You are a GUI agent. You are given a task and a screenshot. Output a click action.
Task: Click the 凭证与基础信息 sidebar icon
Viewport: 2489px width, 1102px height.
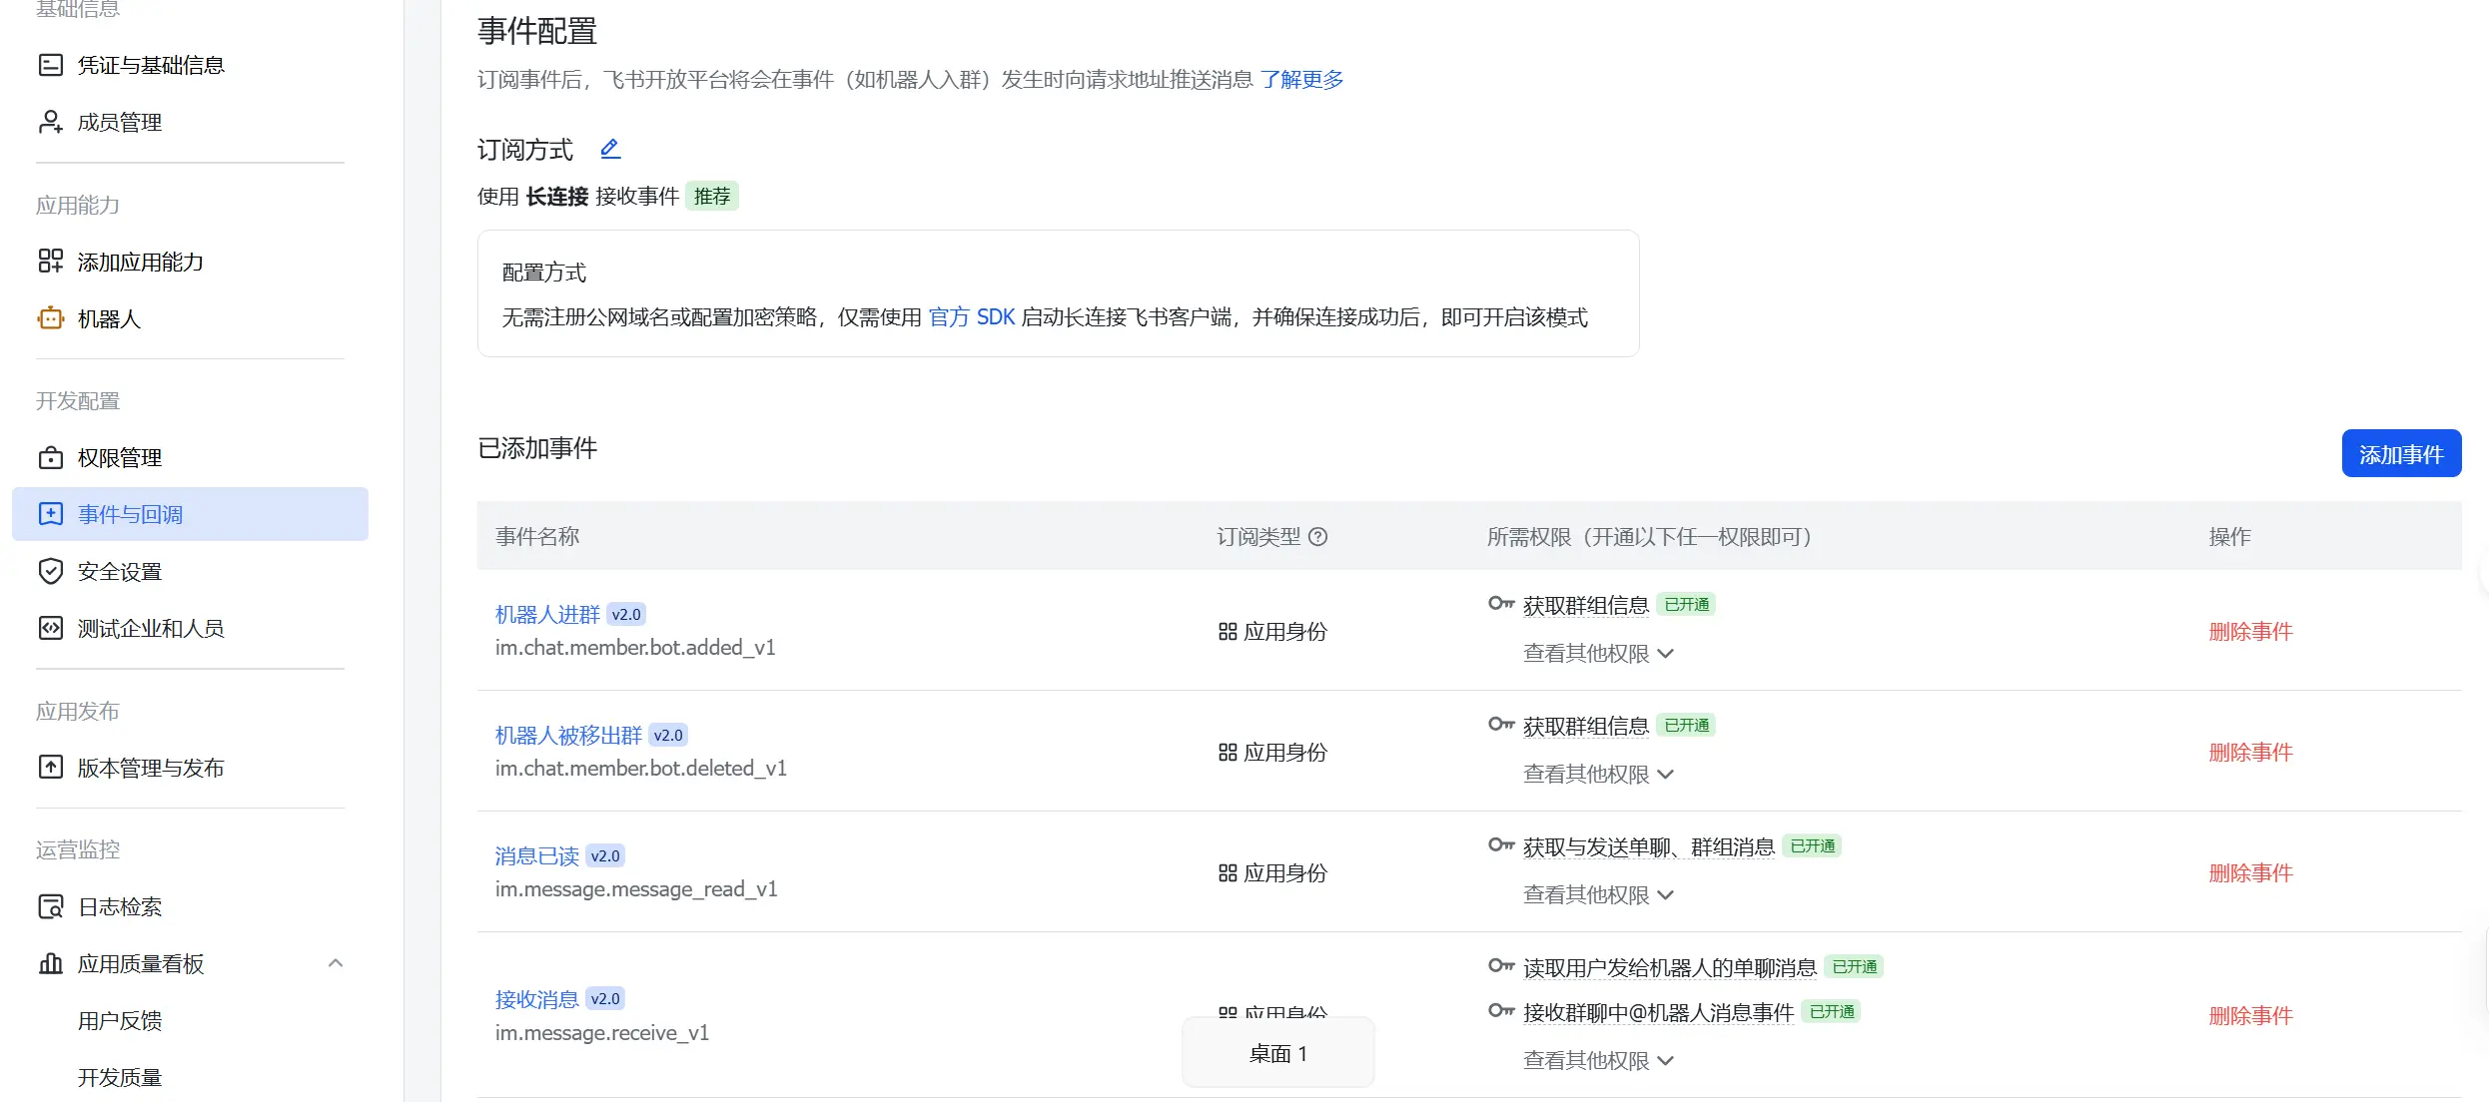pyautogui.click(x=50, y=65)
